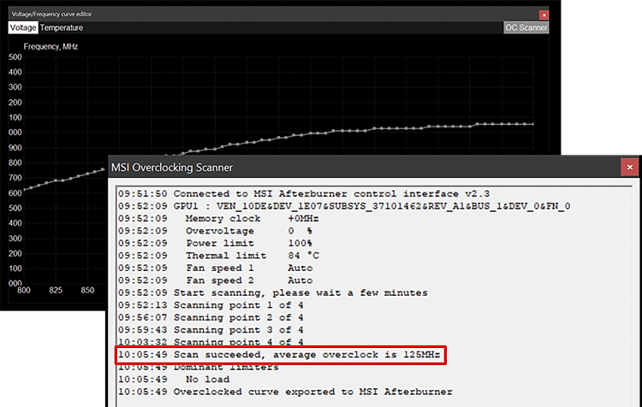This screenshot has height=407, width=642.
Task: Select the rightmost curve point on graph
Action: pyautogui.click(x=532, y=124)
